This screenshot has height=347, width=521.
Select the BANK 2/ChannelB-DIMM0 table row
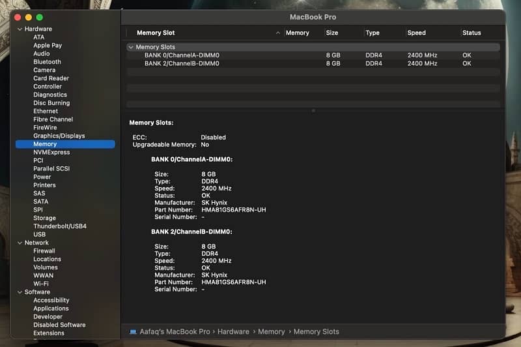[182, 64]
